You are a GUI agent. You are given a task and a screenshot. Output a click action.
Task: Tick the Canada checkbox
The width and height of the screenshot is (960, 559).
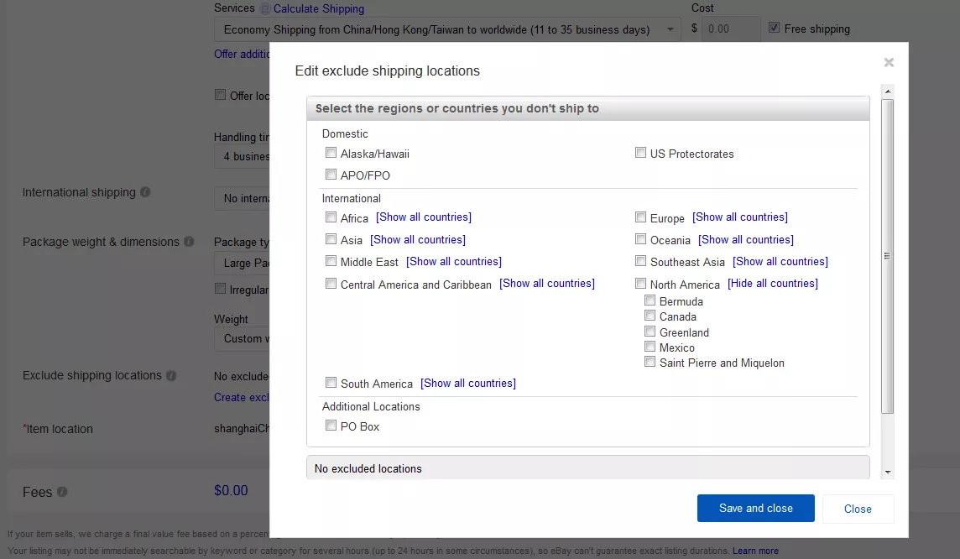click(650, 316)
